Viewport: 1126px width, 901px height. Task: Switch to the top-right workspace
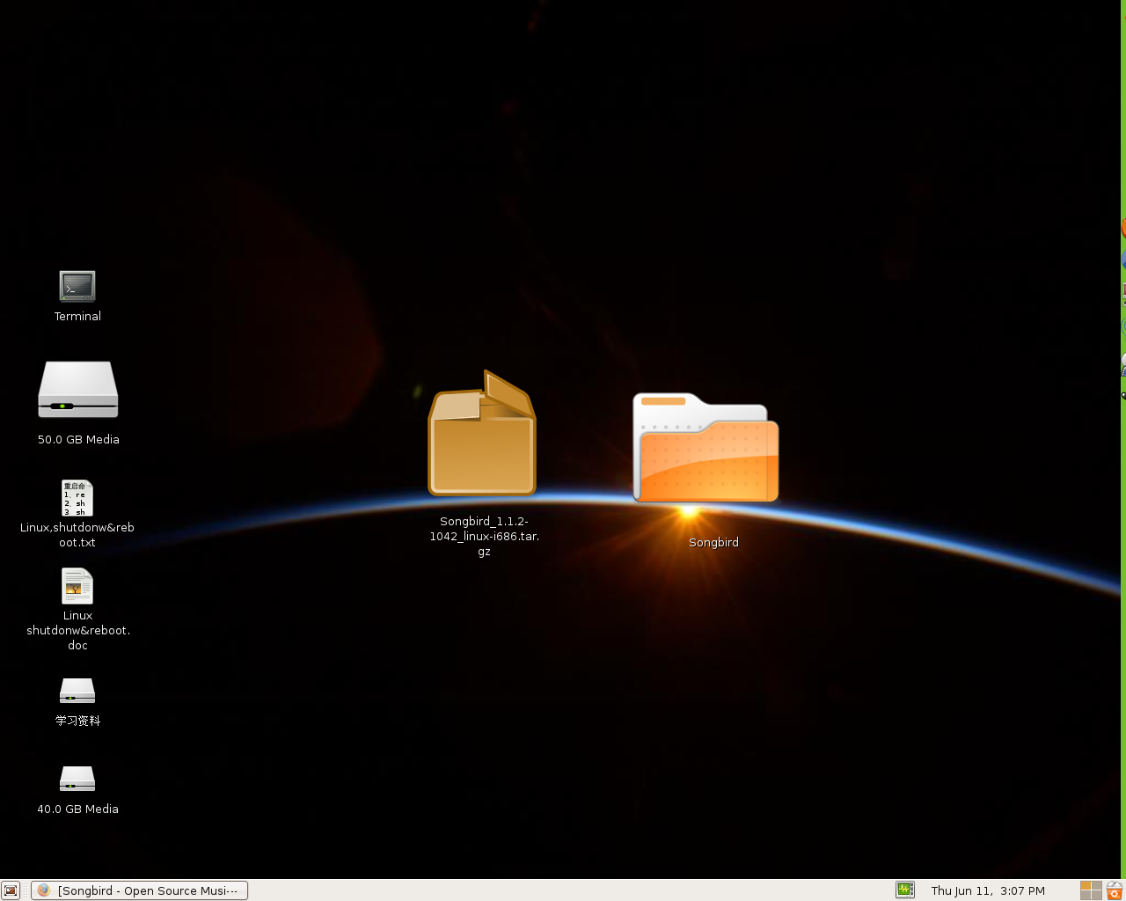1097,885
